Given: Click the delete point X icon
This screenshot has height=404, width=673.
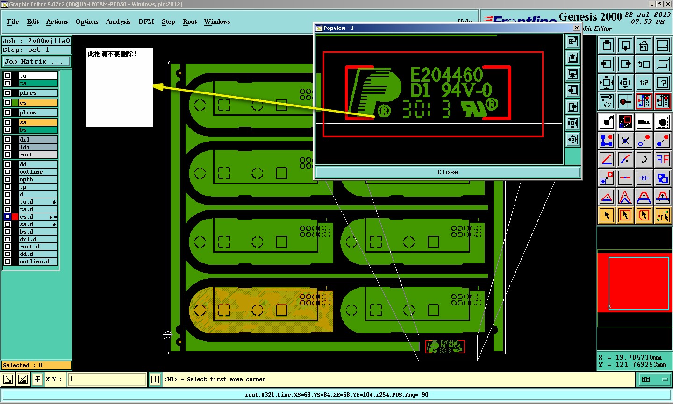Looking at the screenshot, I should [625, 141].
